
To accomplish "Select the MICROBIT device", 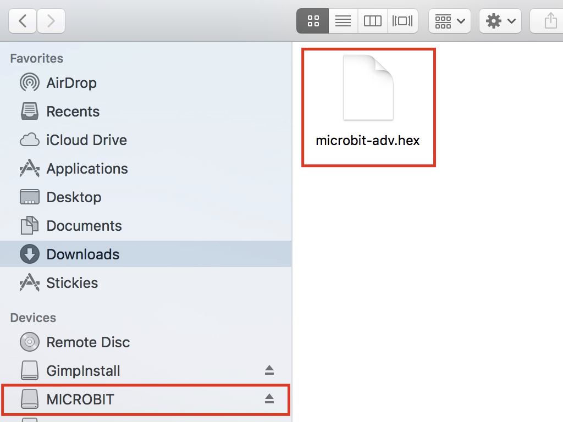I will pos(145,399).
